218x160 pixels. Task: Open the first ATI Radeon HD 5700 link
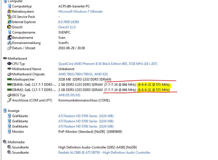(x=86, y=116)
